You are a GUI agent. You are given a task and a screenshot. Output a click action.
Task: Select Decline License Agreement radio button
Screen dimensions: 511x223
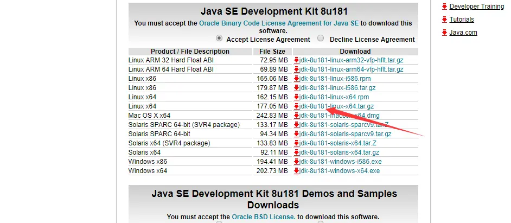pyautogui.click(x=321, y=38)
